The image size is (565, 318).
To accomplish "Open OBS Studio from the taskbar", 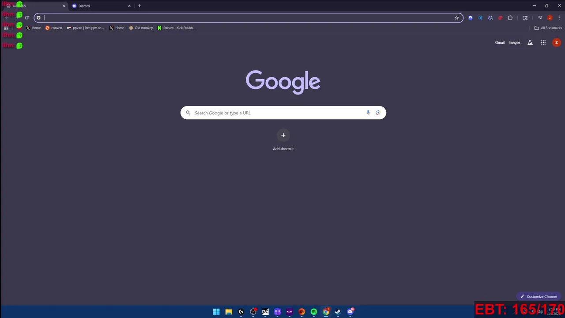I will 253,312.
